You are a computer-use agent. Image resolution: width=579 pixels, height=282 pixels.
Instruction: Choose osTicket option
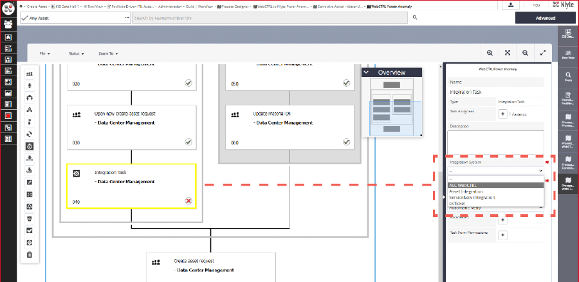coord(495,203)
